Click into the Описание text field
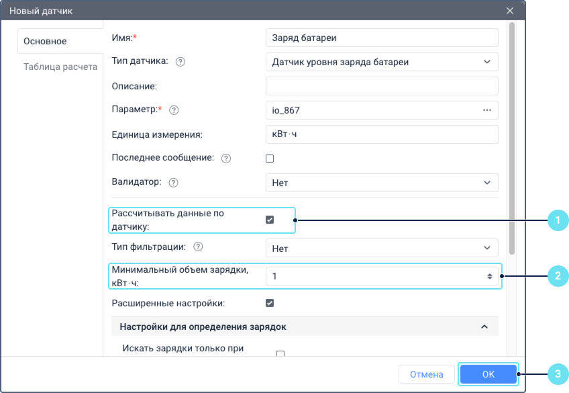 [382, 86]
